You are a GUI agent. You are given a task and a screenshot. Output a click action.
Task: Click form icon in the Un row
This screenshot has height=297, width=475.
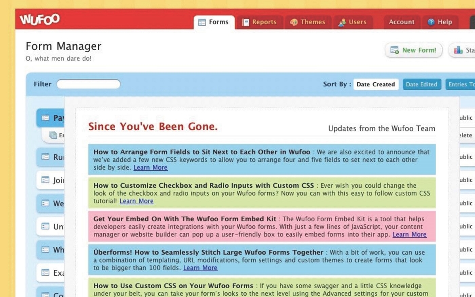46,227
